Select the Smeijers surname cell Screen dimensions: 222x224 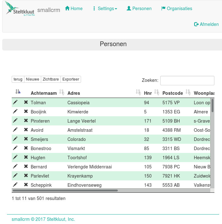pos(39,139)
